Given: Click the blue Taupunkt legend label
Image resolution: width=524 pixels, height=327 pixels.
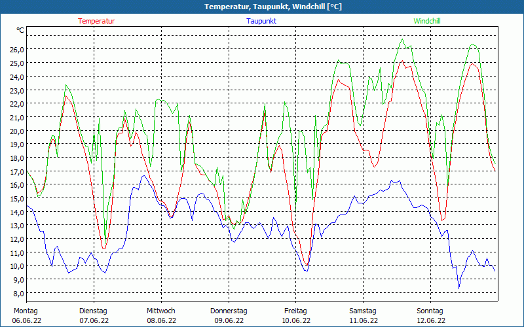Looking at the screenshot, I should click(x=261, y=21).
